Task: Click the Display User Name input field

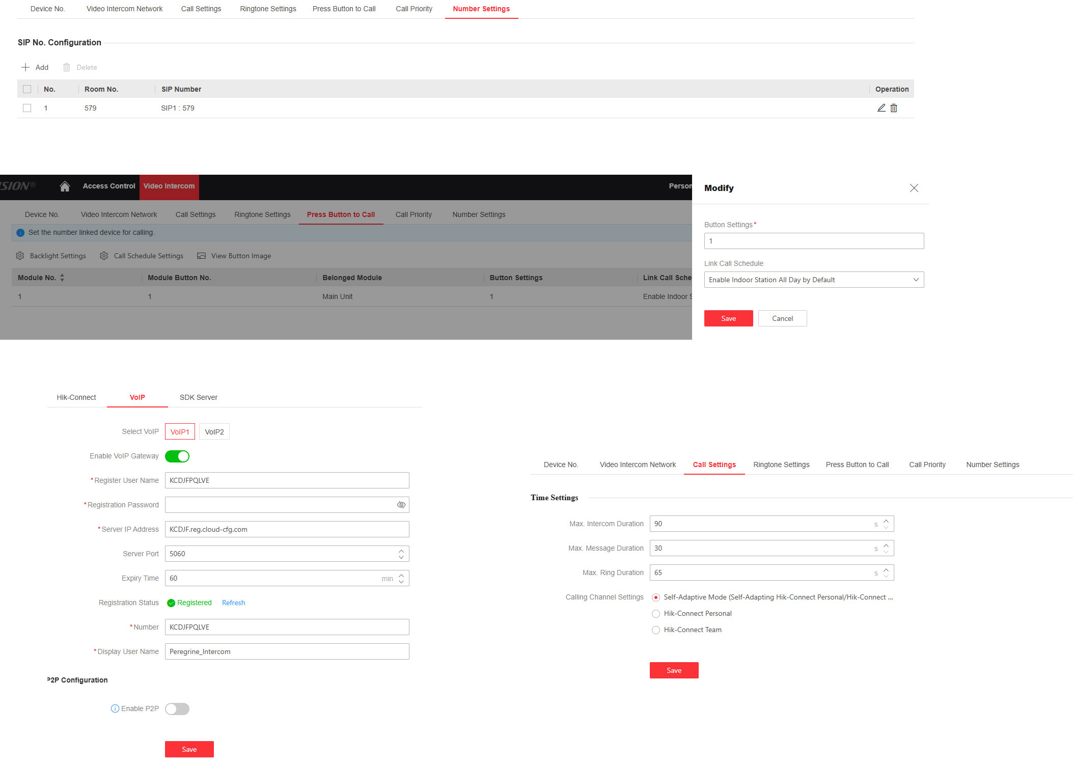Action: pyautogui.click(x=287, y=651)
